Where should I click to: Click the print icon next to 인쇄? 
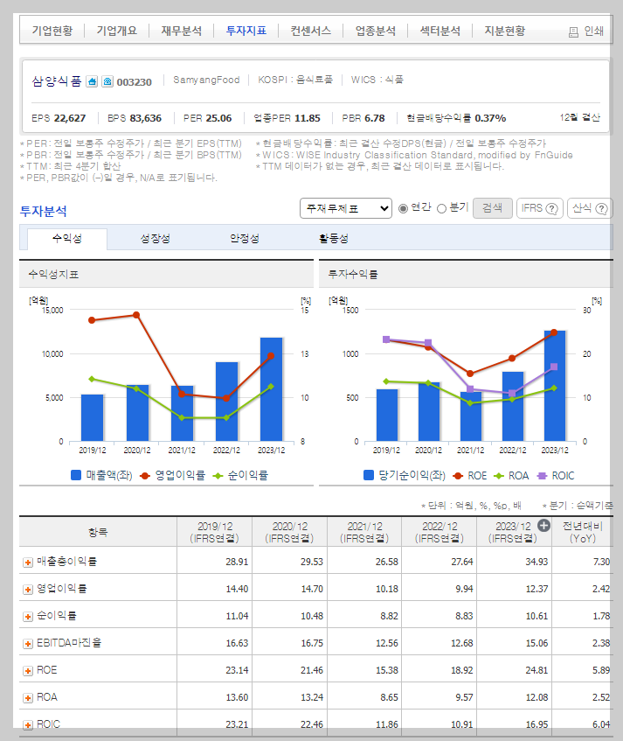tap(573, 32)
